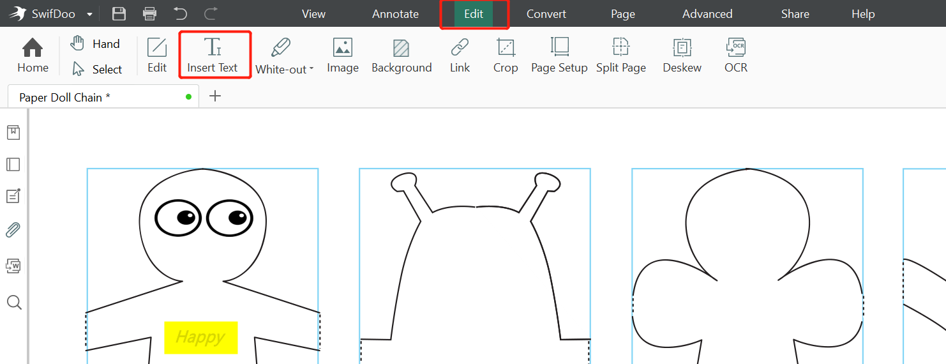946x364 pixels.
Task: Choose the Split Page tool
Action: pos(621,56)
